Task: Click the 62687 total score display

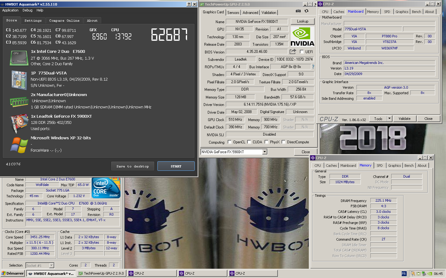Action: click(x=169, y=35)
